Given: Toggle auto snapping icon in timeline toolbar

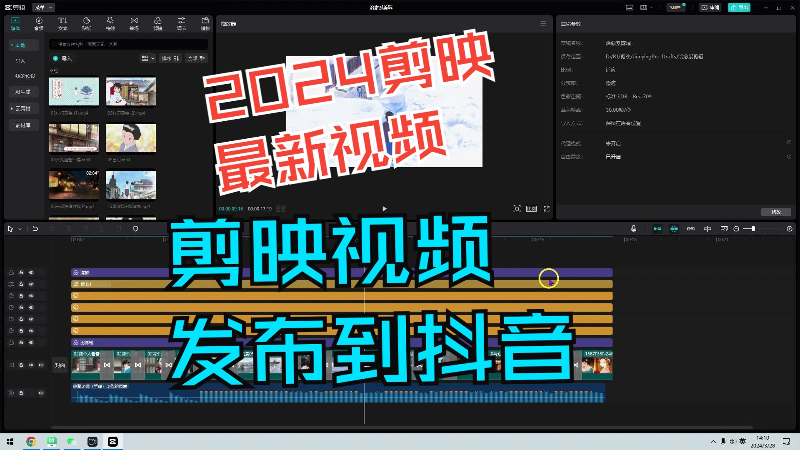Looking at the screenshot, I should point(674,229).
